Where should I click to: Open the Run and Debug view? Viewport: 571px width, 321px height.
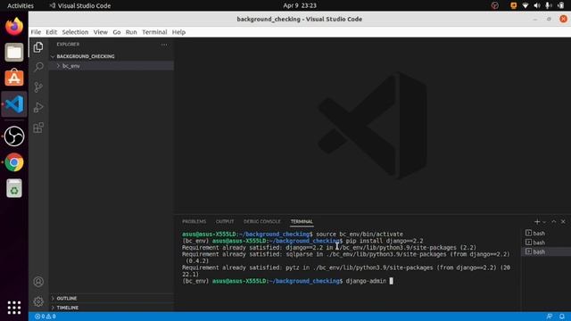coord(38,107)
